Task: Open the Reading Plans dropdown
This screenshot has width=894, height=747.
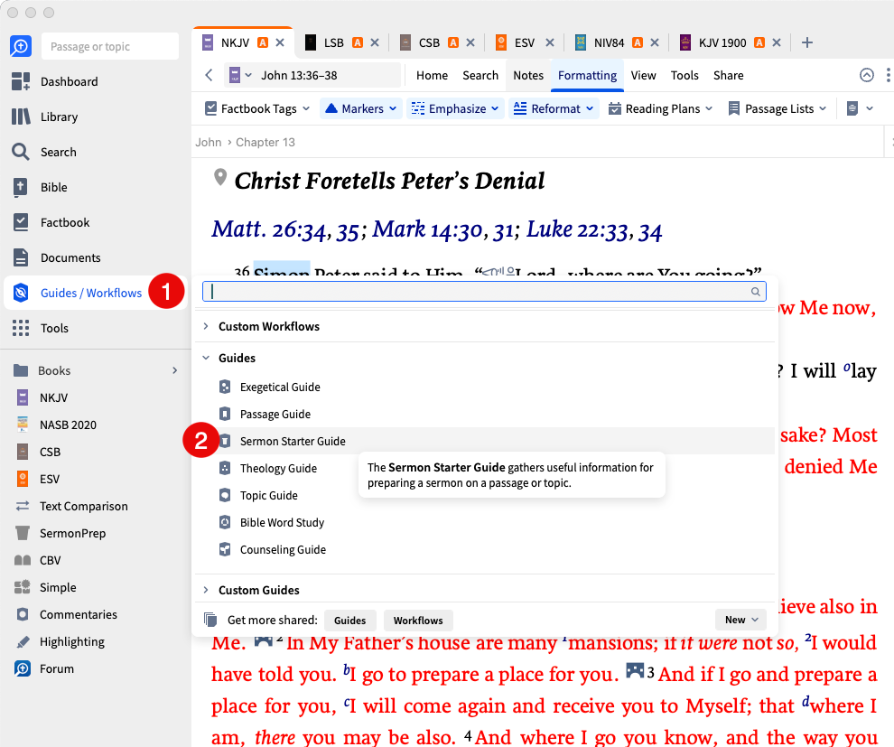Action: click(660, 108)
